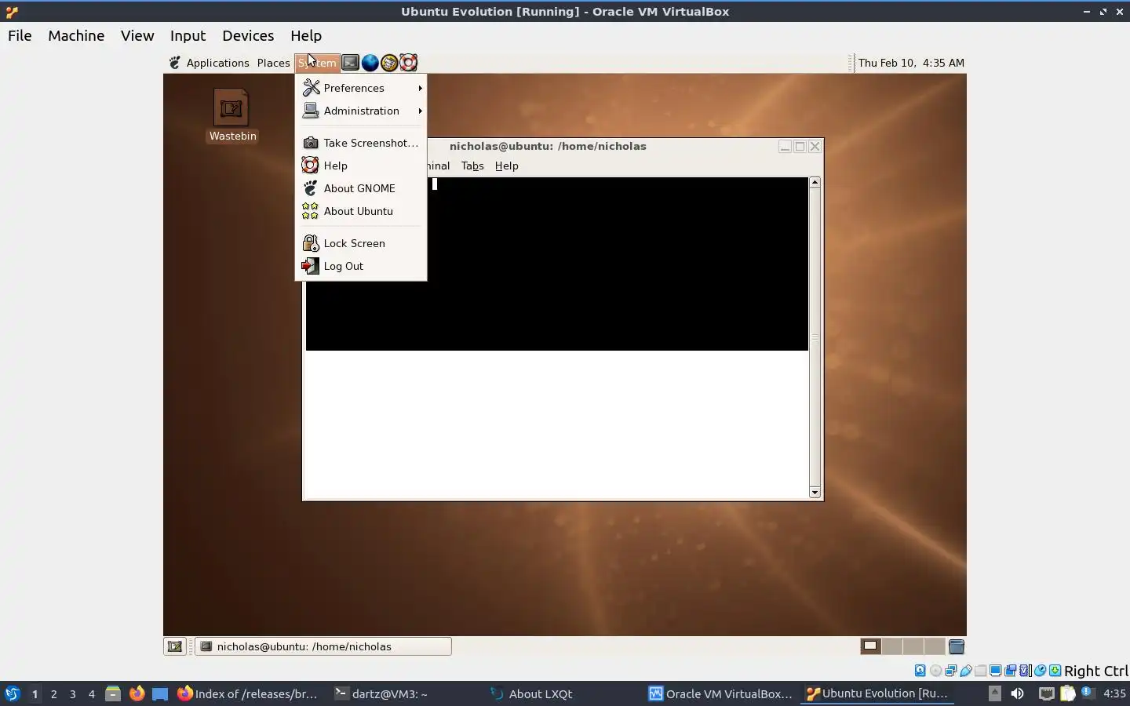The width and height of the screenshot is (1130, 706).
Task: Open VirtualBox Input menu
Action: pyautogui.click(x=188, y=35)
